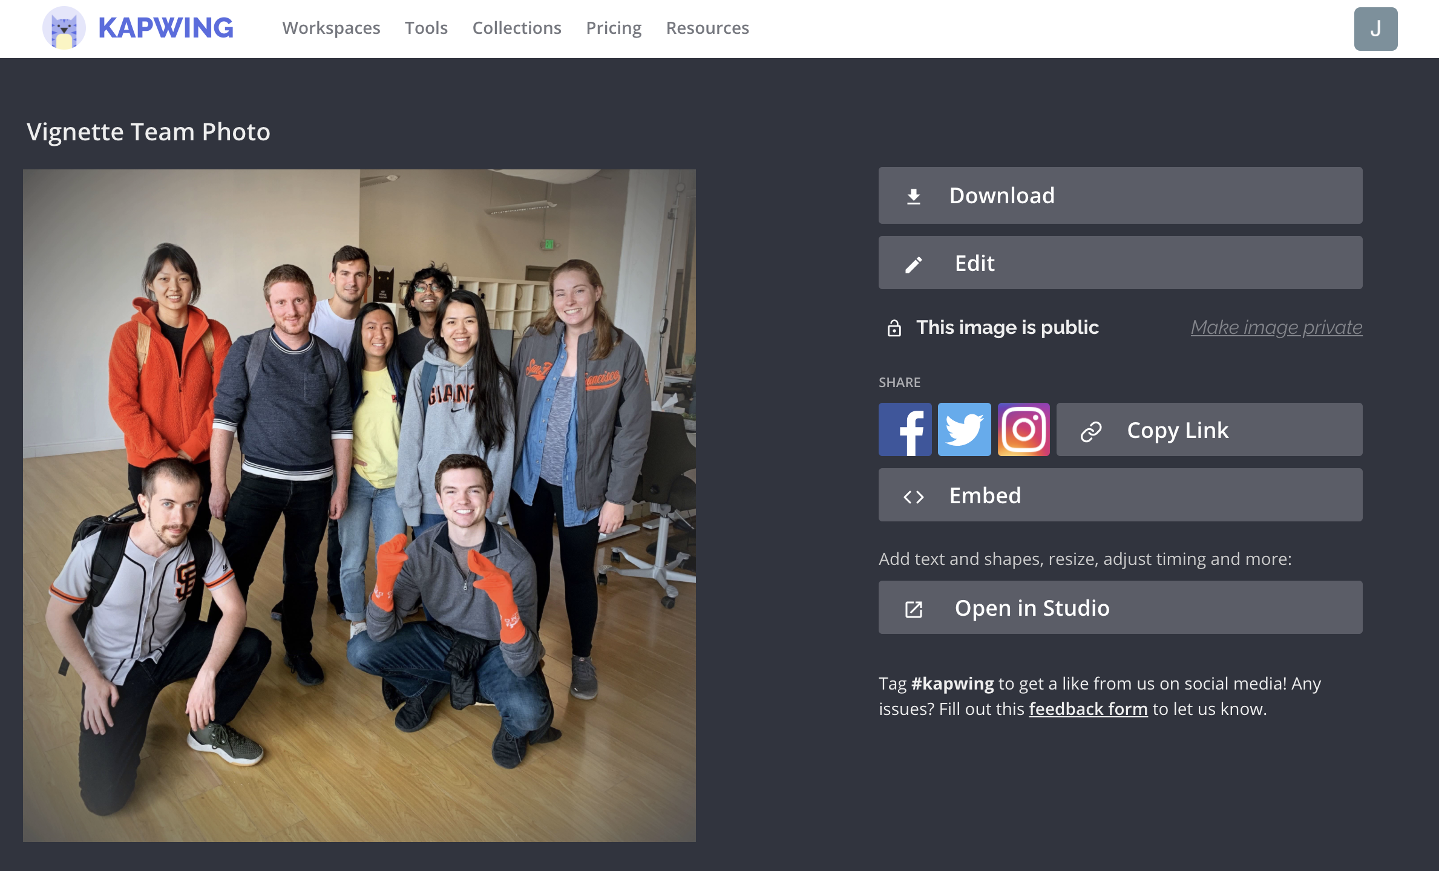The image size is (1439, 871).
Task: Toggle privacy via Make image private
Action: [1276, 327]
